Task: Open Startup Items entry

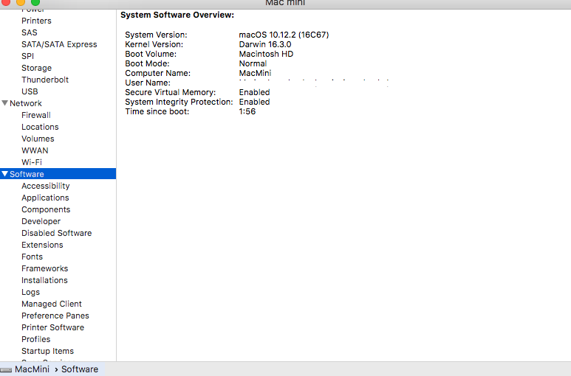Action: click(x=48, y=351)
